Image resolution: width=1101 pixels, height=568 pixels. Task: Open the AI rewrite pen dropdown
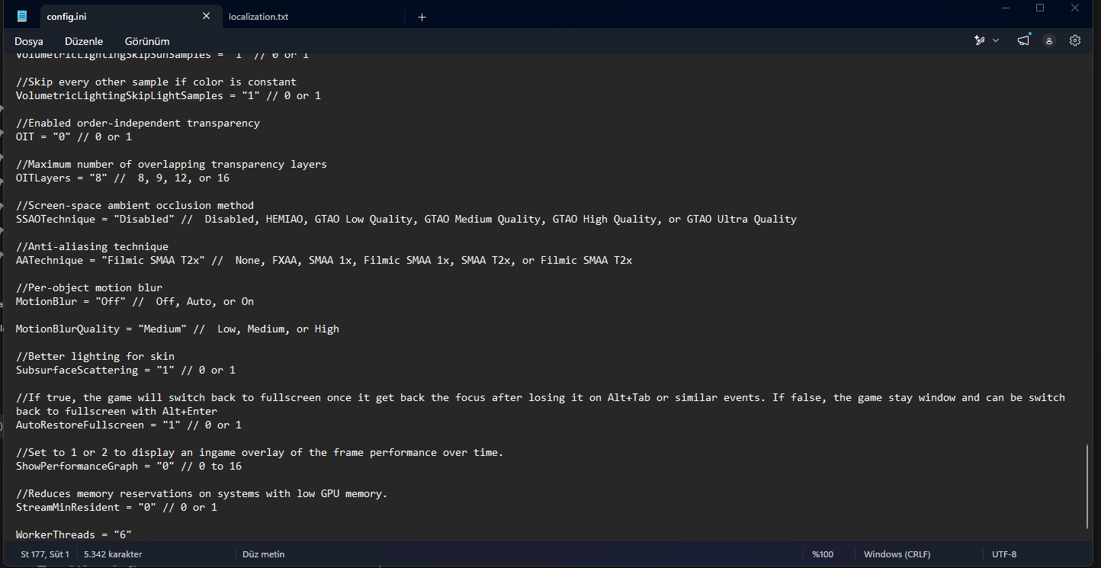tap(987, 40)
